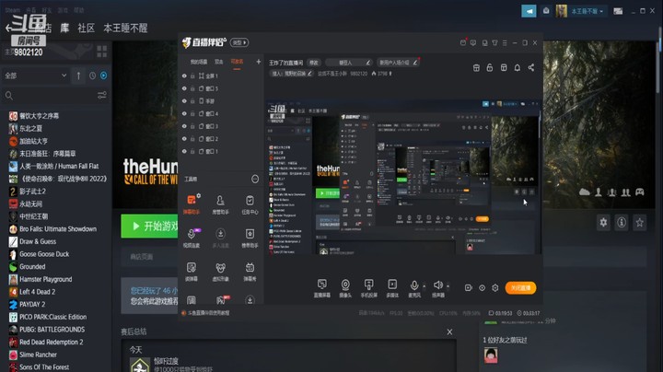Click the share icon in streaming app
The image size is (663, 372).
coord(531,67)
